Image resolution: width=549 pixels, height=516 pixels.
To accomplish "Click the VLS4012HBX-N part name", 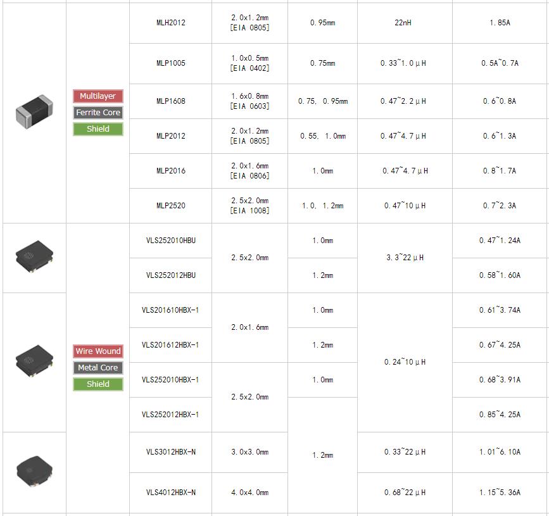I will (x=171, y=493).
